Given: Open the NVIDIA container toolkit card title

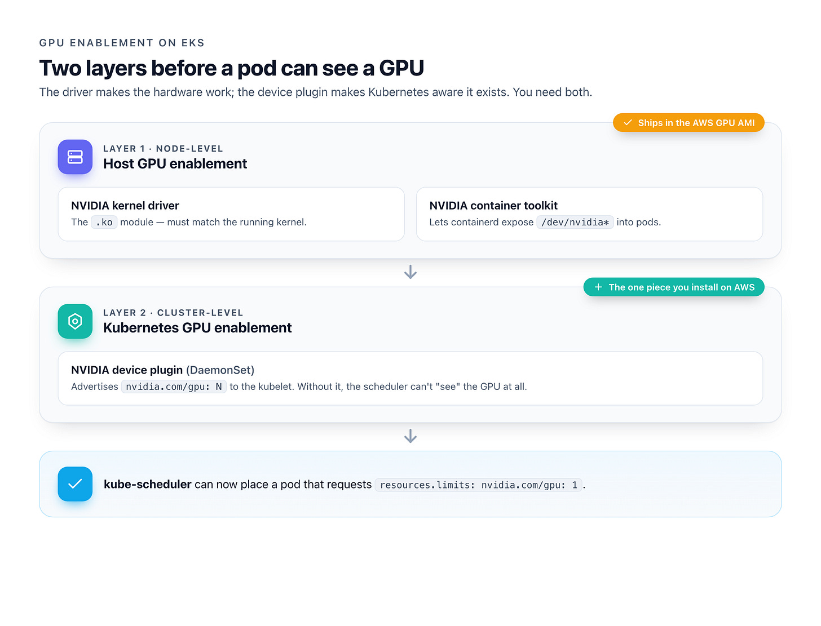Looking at the screenshot, I should (493, 206).
